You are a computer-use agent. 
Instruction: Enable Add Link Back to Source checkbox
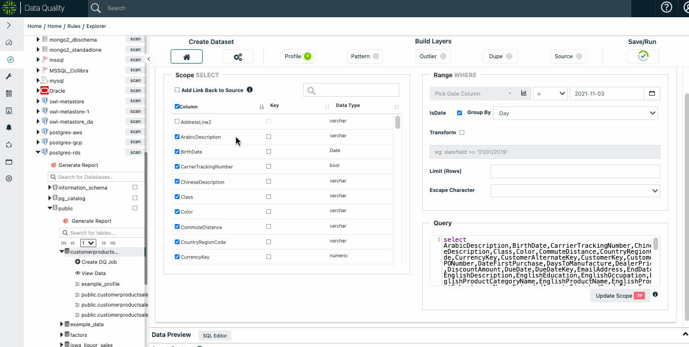tap(177, 90)
